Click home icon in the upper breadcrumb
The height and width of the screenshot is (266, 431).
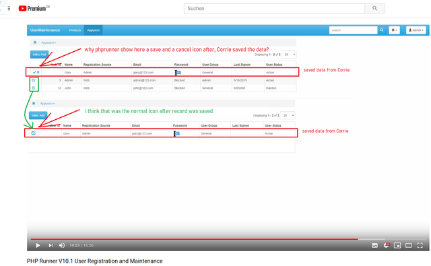(x=34, y=42)
